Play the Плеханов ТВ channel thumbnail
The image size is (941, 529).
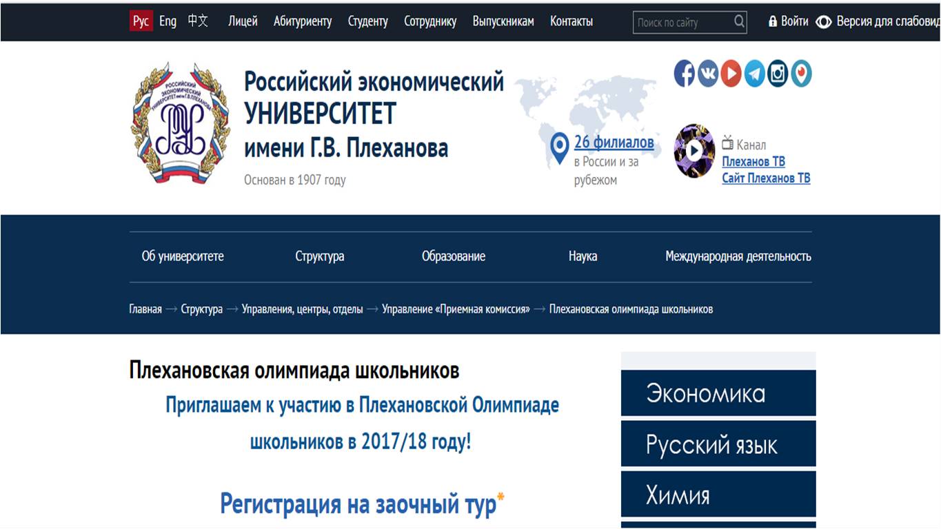[x=694, y=151]
